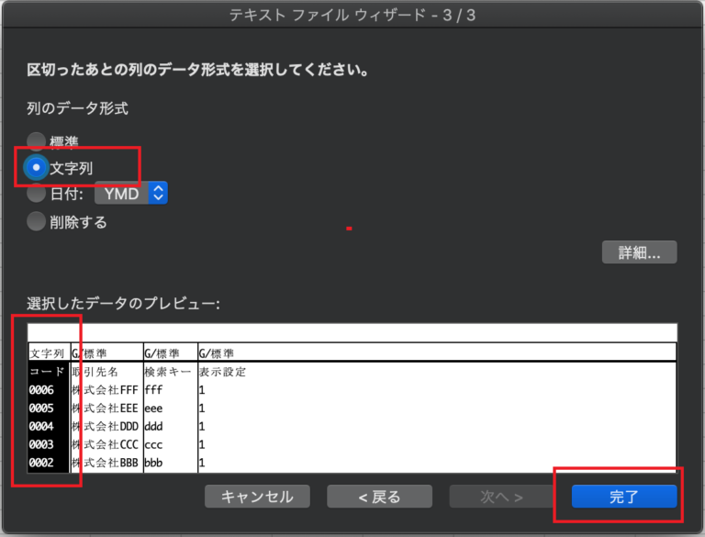Click code 0004 in the preview
705x537 pixels.
[x=41, y=426]
